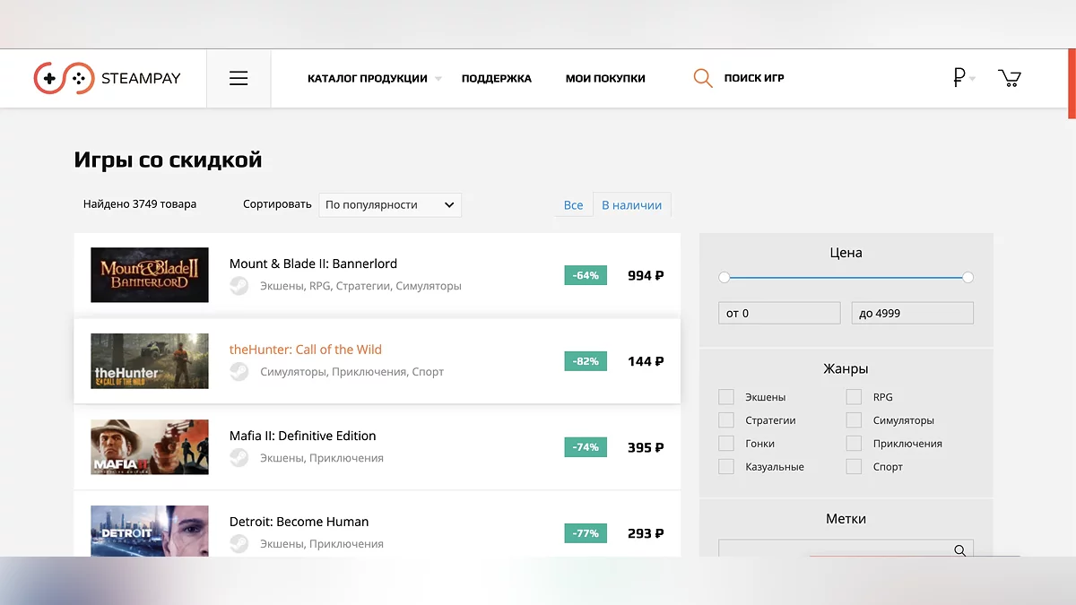
Task: Enable the RPG genre filter
Action: [854, 397]
